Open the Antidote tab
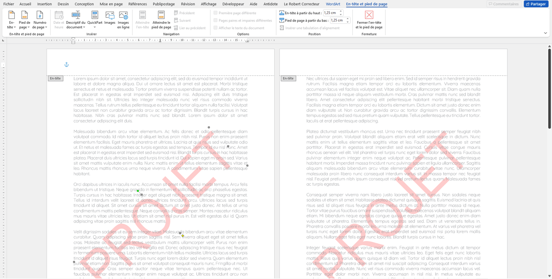The width and height of the screenshot is (552, 279). click(x=270, y=4)
